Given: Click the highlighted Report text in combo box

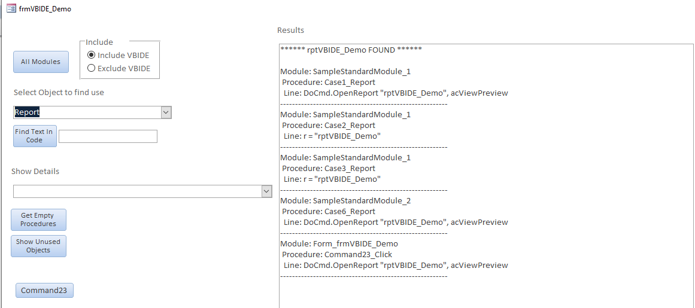Looking at the screenshot, I should click(x=28, y=112).
